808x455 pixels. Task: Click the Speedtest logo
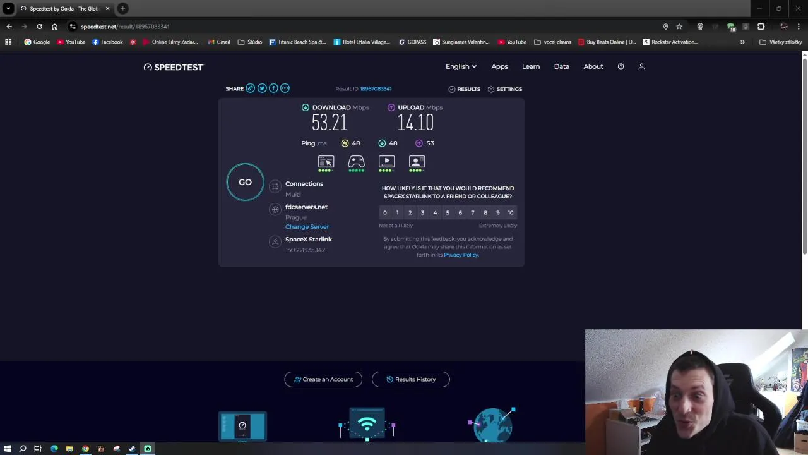[x=174, y=67]
